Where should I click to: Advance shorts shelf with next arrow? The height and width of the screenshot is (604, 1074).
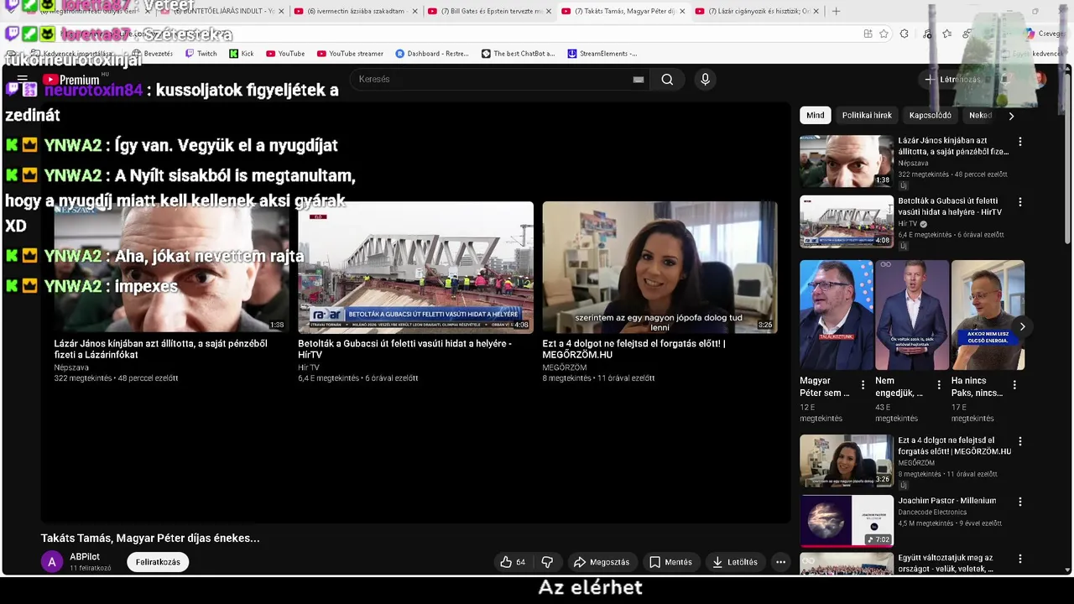pyautogui.click(x=1022, y=326)
